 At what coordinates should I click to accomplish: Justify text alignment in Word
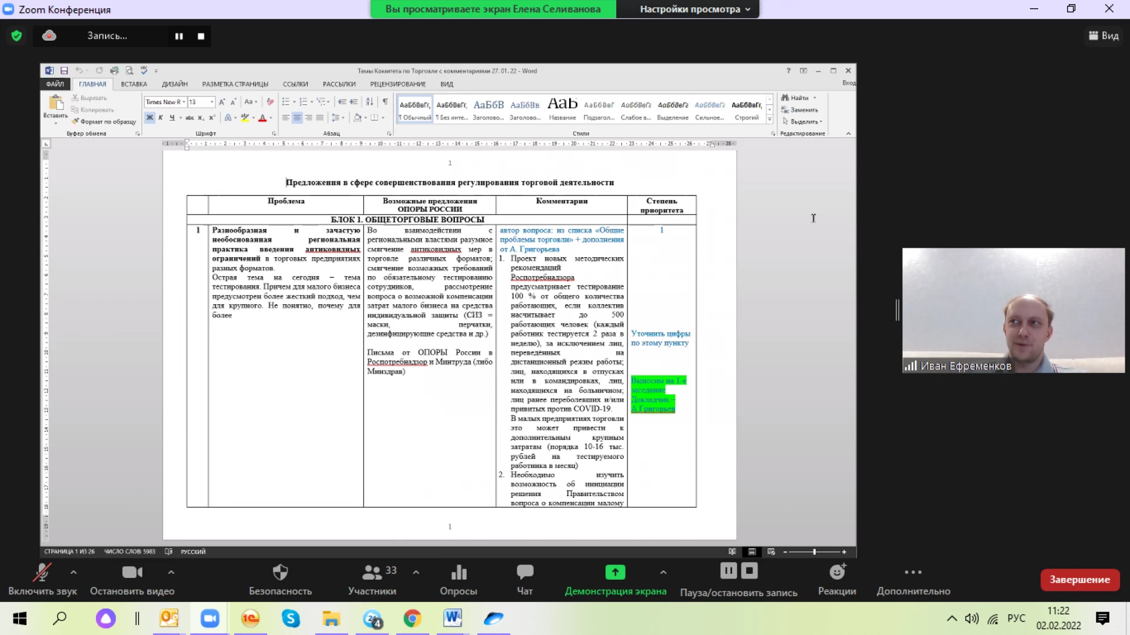(x=320, y=118)
